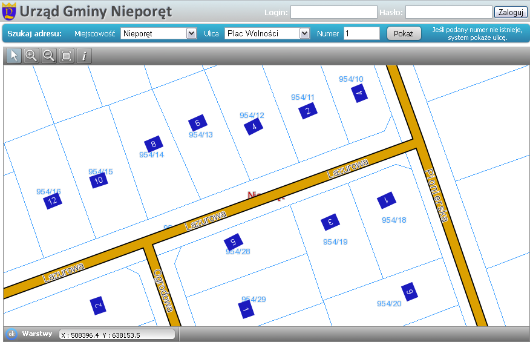The image size is (530, 342).
Task: Activate the zoom out magnifier tool
Action: 49,56
